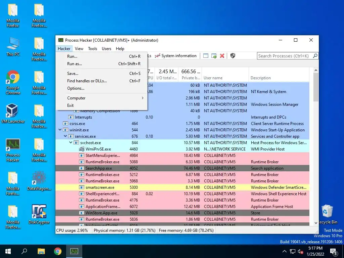Viewport: 344px width, 258px height.
Task: Click the Free memory status entry
Action: click(x=186, y=230)
